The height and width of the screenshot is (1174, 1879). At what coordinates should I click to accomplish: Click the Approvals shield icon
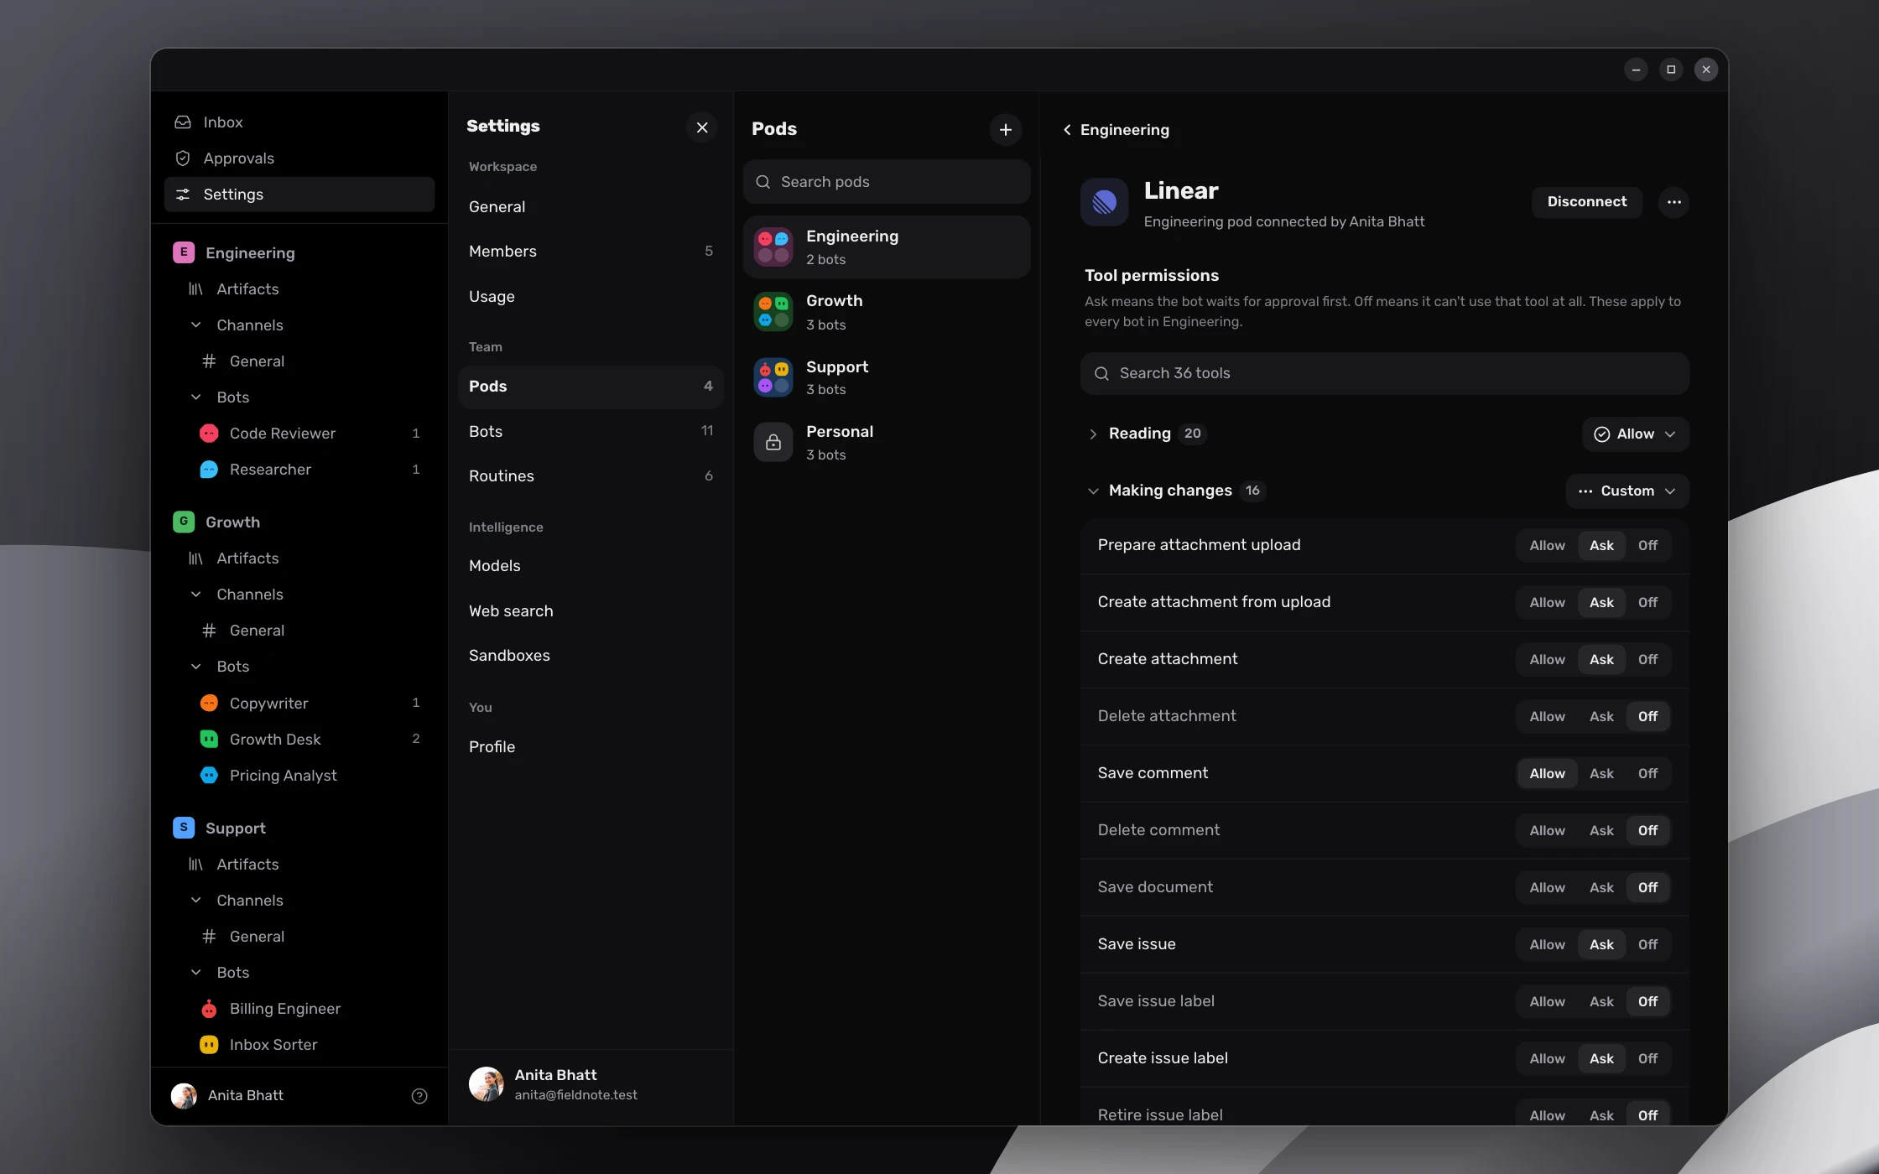coord(183,158)
